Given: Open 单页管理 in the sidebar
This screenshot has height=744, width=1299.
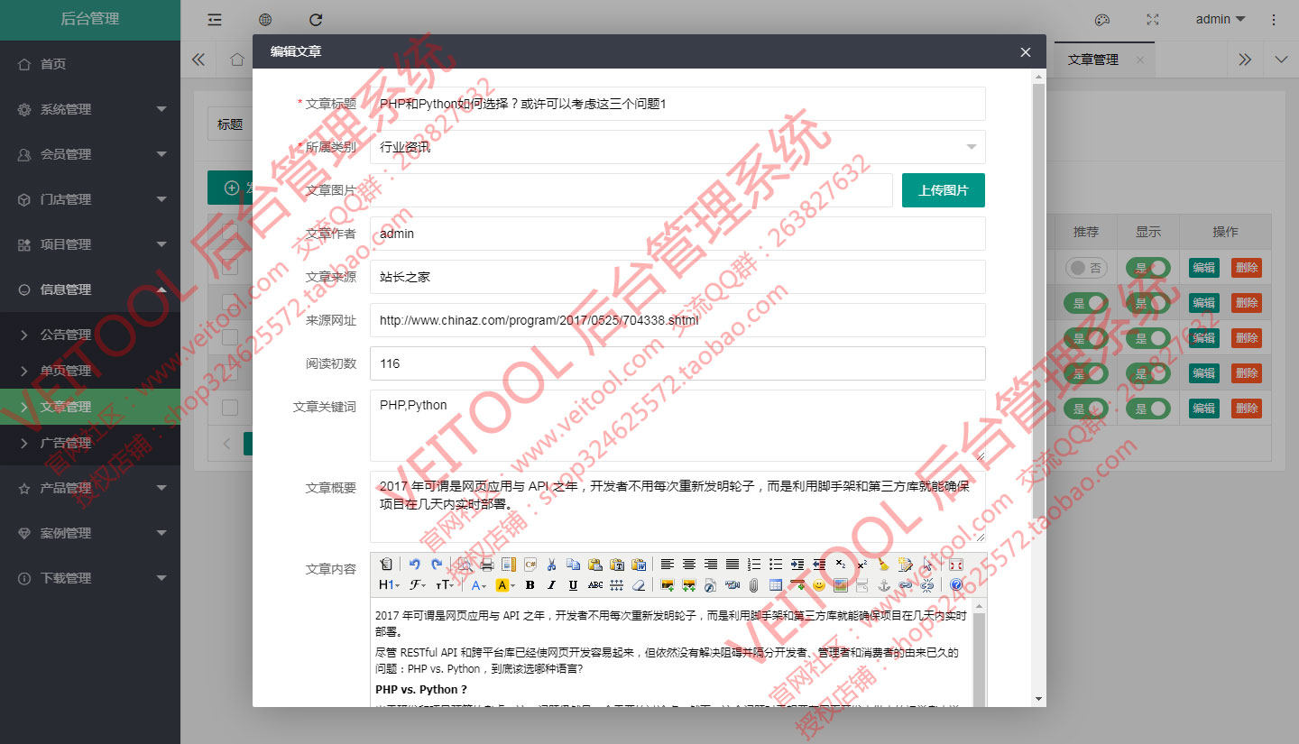Looking at the screenshot, I should pyautogui.click(x=90, y=371).
